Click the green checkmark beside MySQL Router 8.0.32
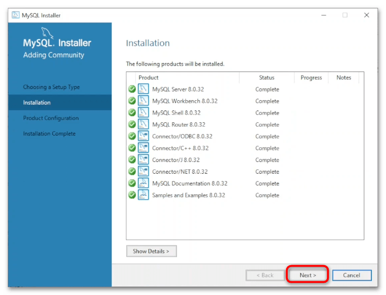Screen dimensions: 386x295 132,124
